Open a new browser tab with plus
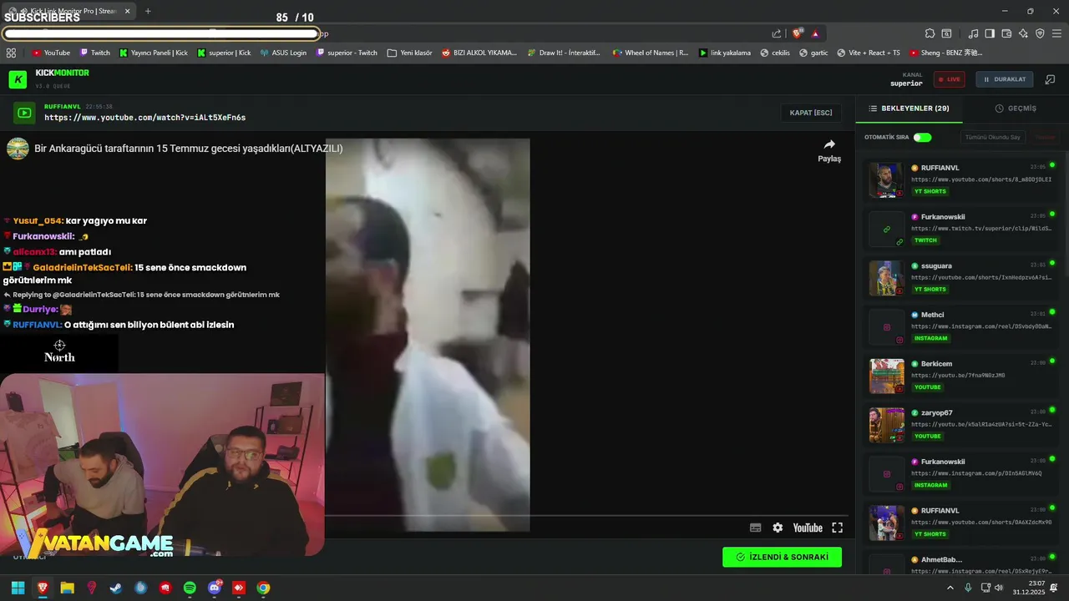The width and height of the screenshot is (1069, 601). (148, 11)
